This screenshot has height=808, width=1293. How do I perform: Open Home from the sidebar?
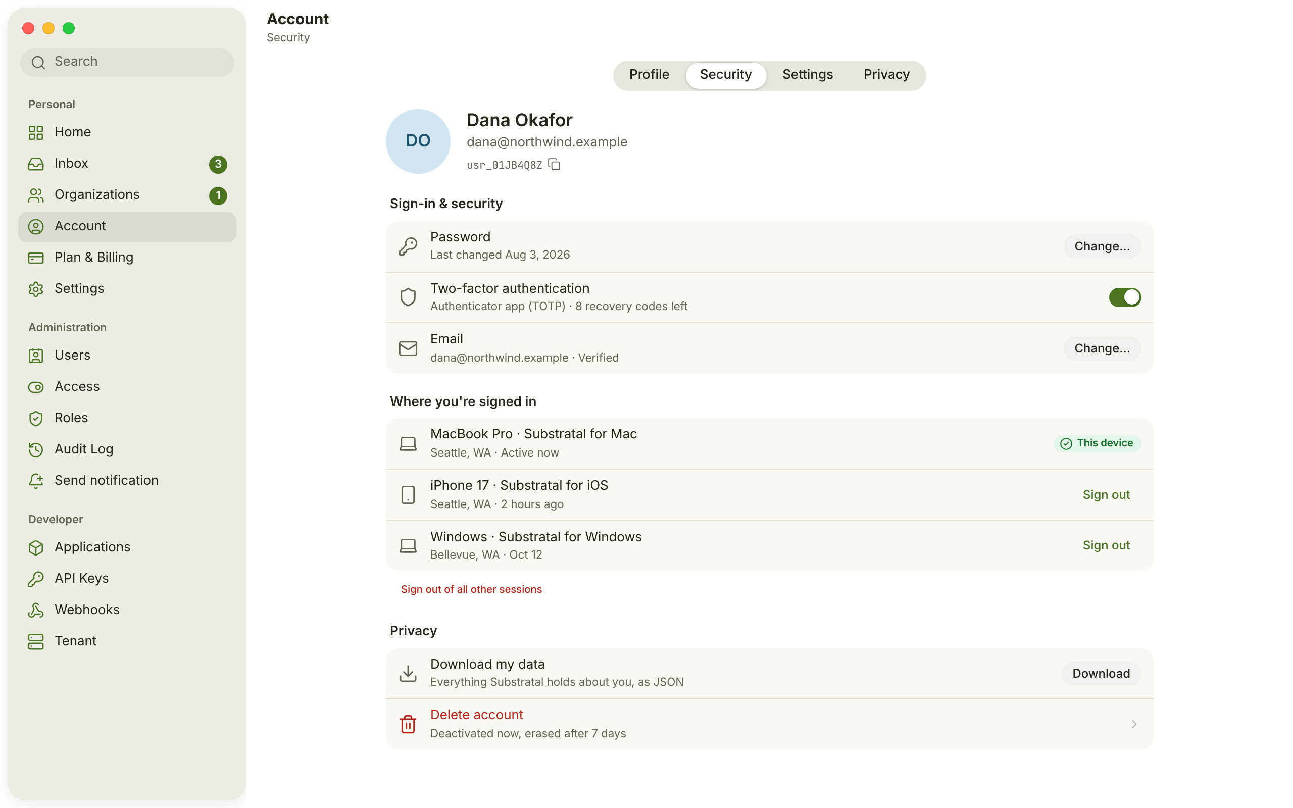click(127, 132)
